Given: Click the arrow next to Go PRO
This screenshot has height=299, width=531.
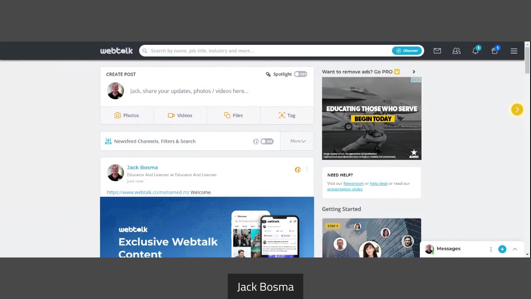Looking at the screenshot, I should pos(414,72).
